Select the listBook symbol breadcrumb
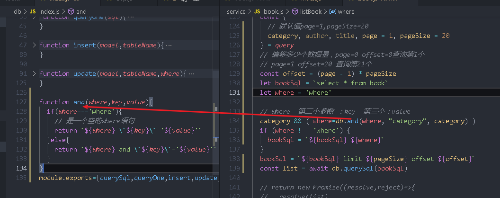Image resolution: width=500 pixels, height=198 pixels. [x=311, y=11]
